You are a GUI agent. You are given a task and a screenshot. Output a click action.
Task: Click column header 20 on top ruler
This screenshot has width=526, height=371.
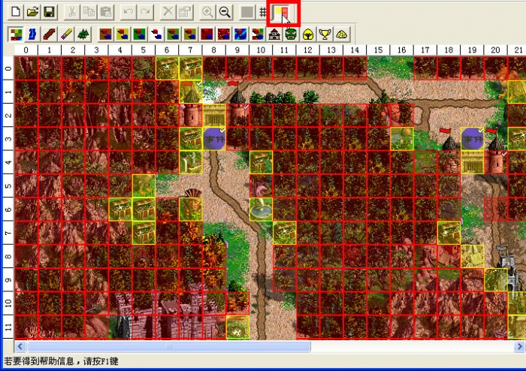tap(496, 50)
